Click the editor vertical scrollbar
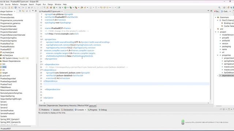234x131 pixels. pyautogui.click(x=211, y=64)
